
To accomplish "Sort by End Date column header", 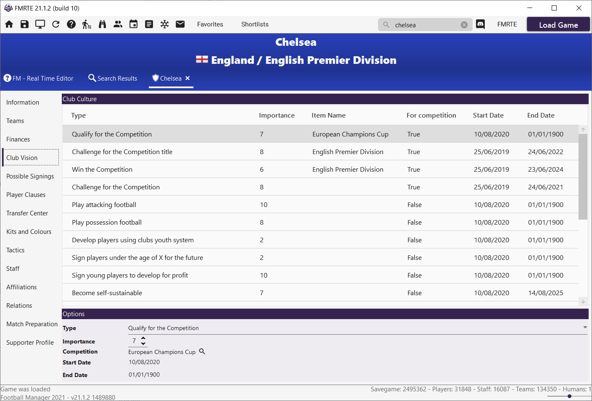I will [541, 115].
